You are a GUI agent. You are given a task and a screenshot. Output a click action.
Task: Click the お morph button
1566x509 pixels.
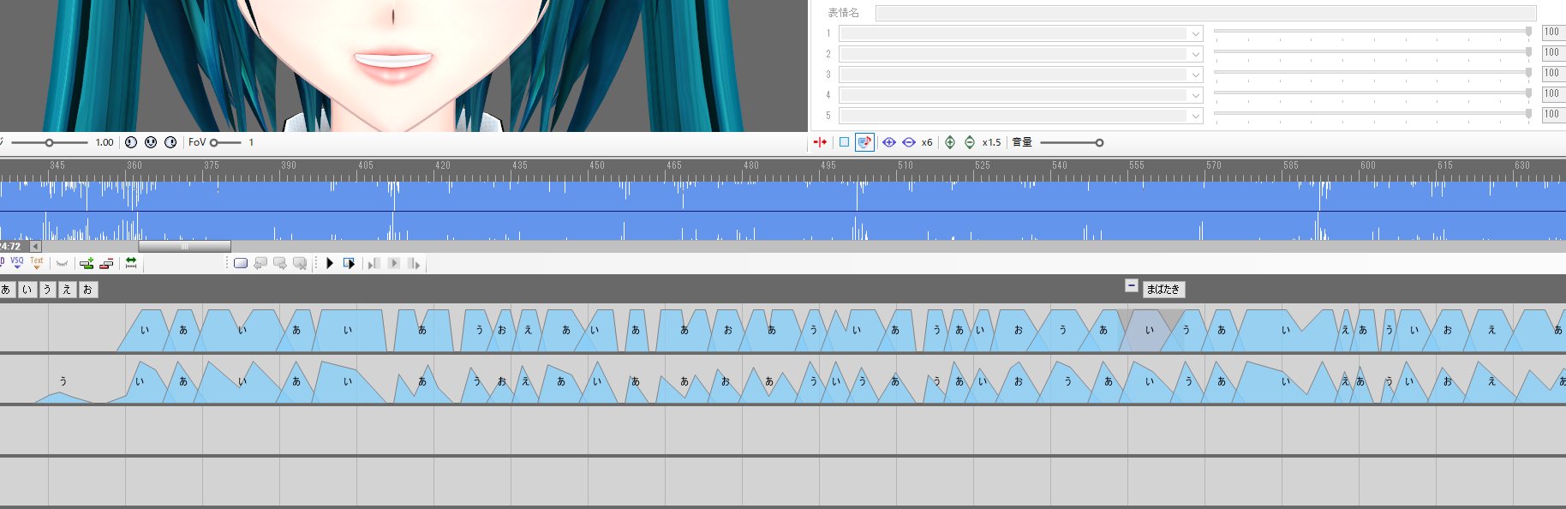coord(88,290)
